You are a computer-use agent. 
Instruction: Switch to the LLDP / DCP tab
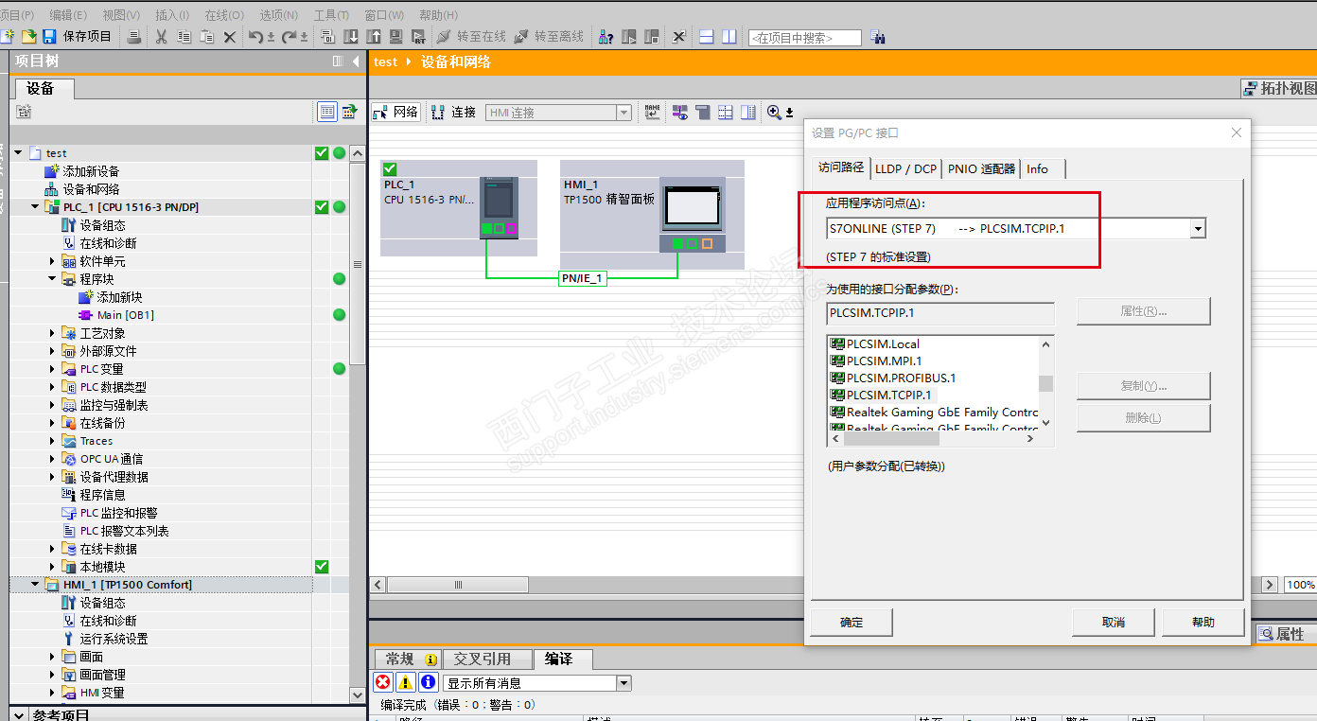coord(905,168)
